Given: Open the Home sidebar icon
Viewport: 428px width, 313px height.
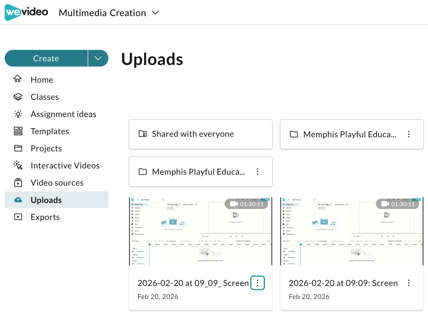Looking at the screenshot, I should click(18, 79).
